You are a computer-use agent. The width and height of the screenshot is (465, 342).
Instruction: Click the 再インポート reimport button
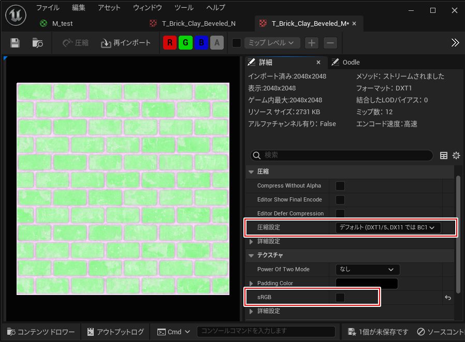126,43
